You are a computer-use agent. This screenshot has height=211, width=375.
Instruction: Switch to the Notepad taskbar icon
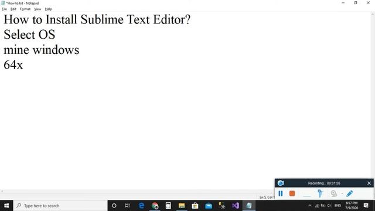click(x=249, y=206)
